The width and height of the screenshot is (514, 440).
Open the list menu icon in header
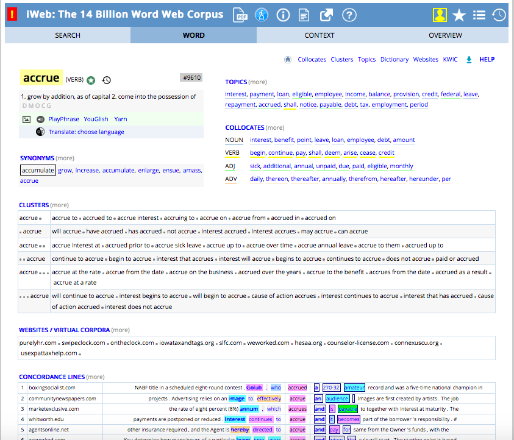[479, 15]
